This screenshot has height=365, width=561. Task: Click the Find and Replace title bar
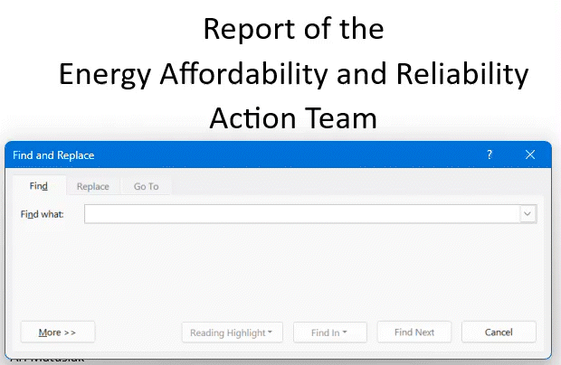click(226, 154)
